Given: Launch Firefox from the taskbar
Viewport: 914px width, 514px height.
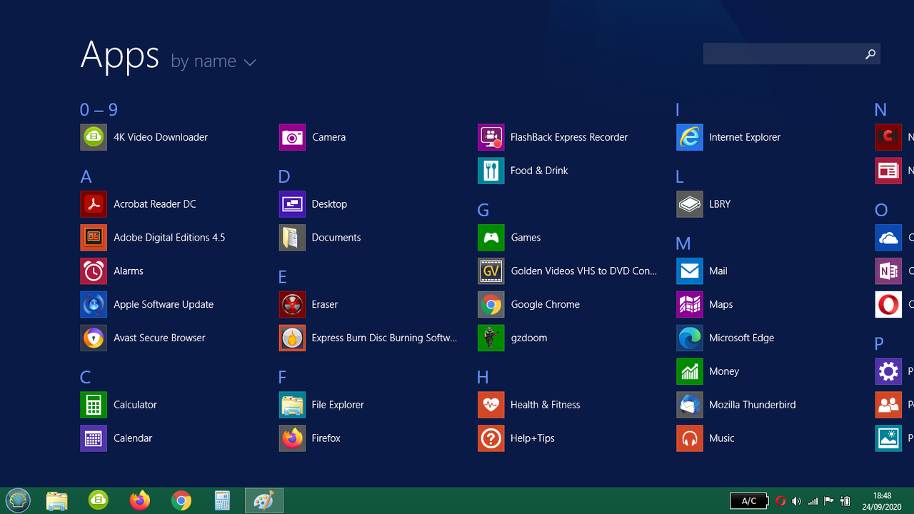Looking at the screenshot, I should (140, 501).
